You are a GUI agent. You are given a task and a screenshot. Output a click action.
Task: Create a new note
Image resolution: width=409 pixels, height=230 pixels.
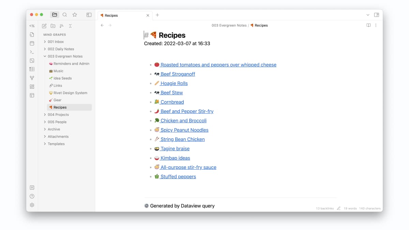44,26
